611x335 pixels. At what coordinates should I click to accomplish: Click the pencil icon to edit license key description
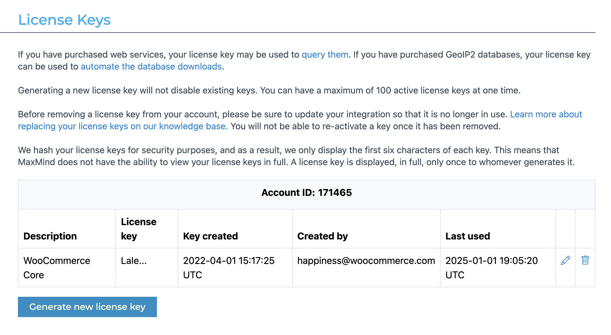565,260
